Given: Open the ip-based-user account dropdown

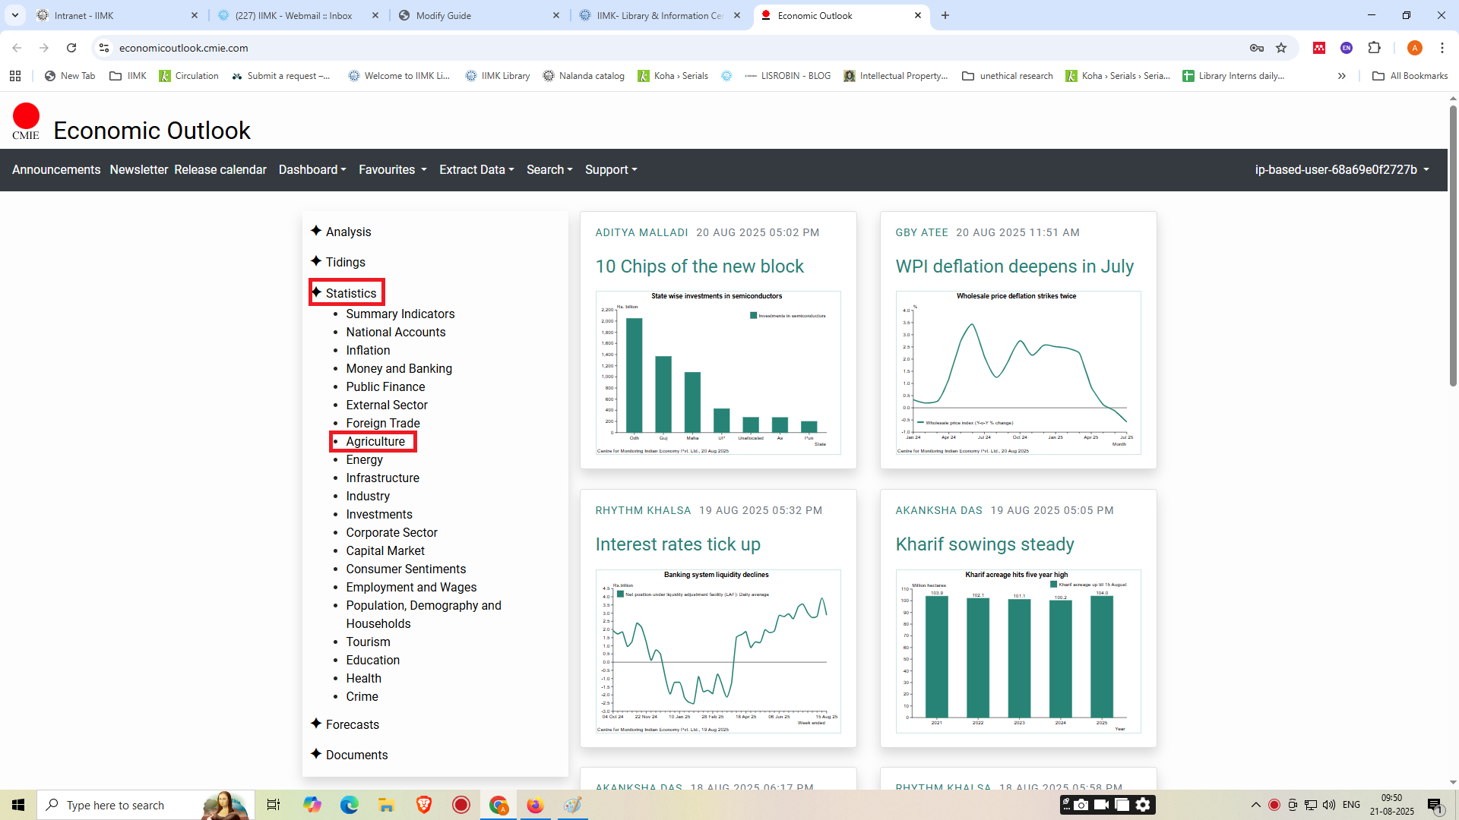Looking at the screenshot, I should pyautogui.click(x=1341, y=169).
